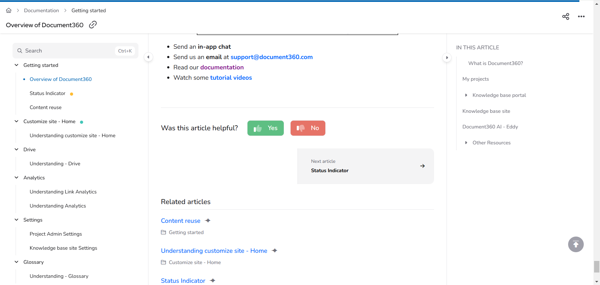Go to next article Status Indicator card
Viewport: 600px width, 285px height.
point(366,166)
